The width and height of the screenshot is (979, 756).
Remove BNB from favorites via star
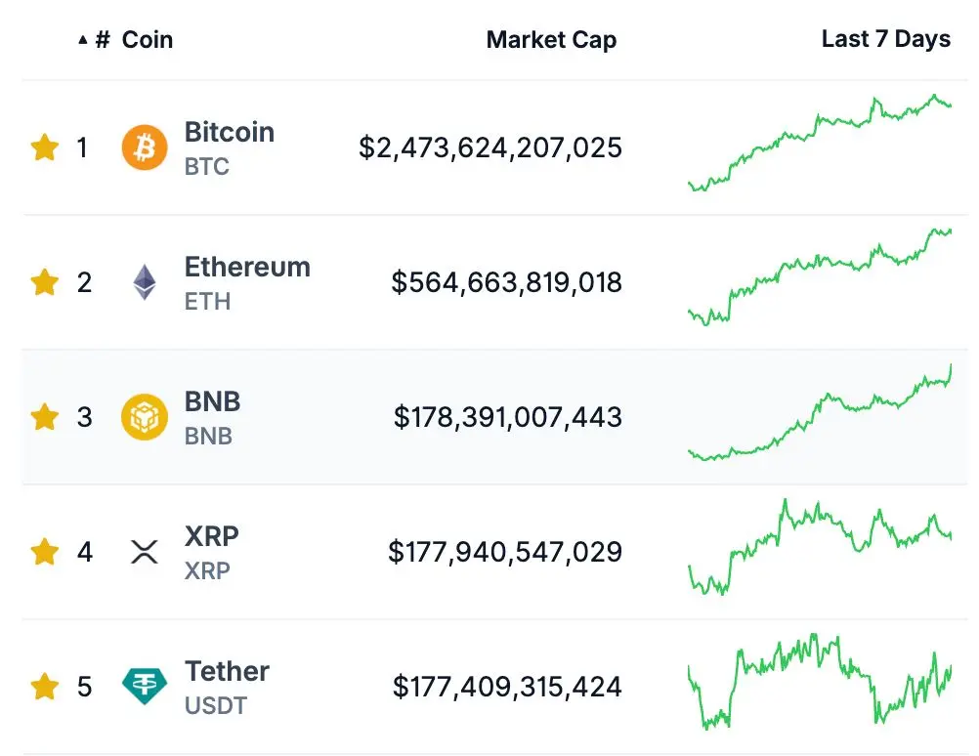45,417
